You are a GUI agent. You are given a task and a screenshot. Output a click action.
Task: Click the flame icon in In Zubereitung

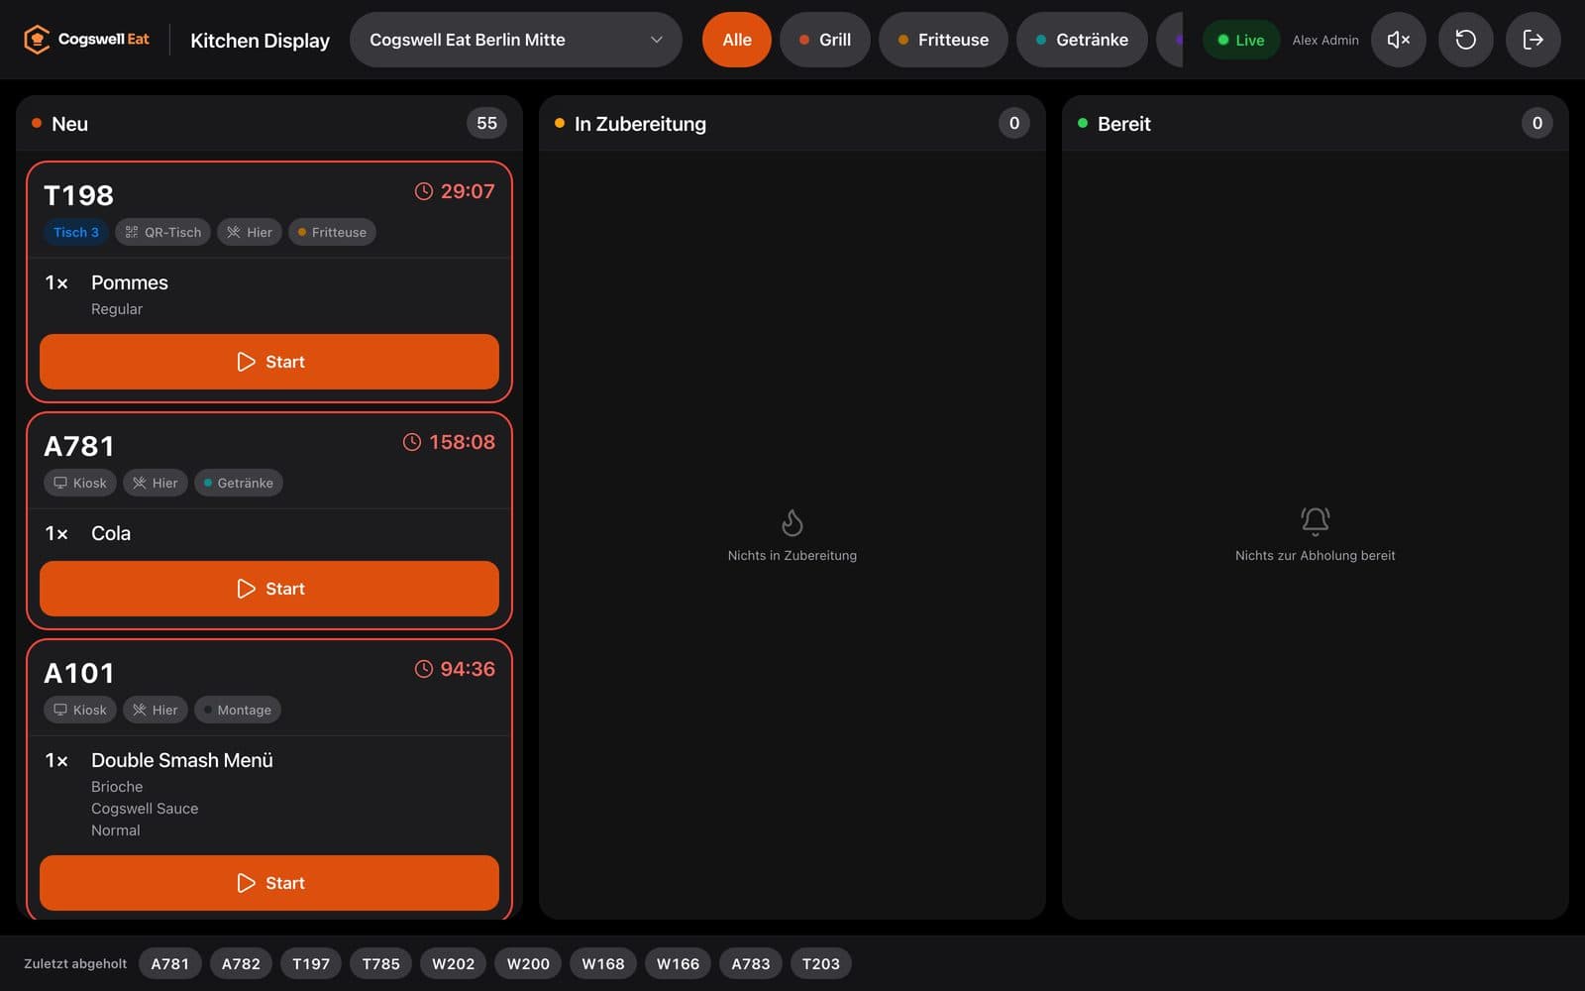click(792, 521)
